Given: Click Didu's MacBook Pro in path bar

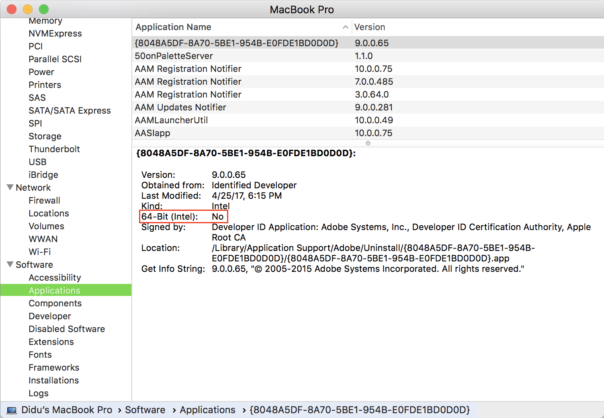Looking at the screenshot, I should [x=67, y=410].
